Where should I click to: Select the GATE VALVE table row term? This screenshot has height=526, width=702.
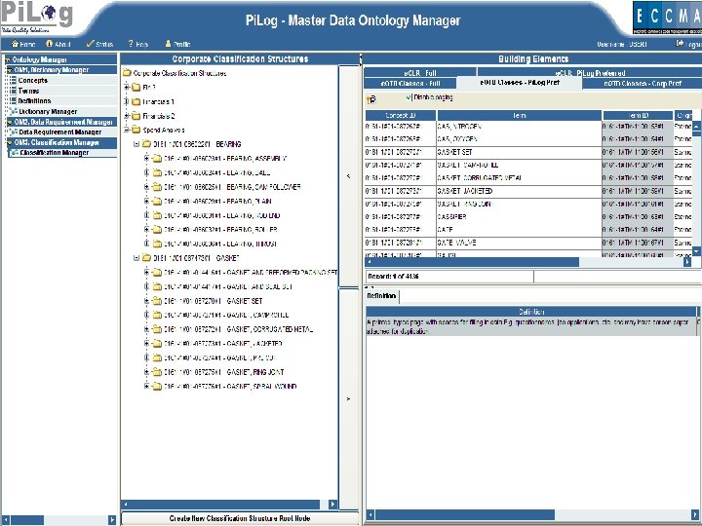(456, 243)
